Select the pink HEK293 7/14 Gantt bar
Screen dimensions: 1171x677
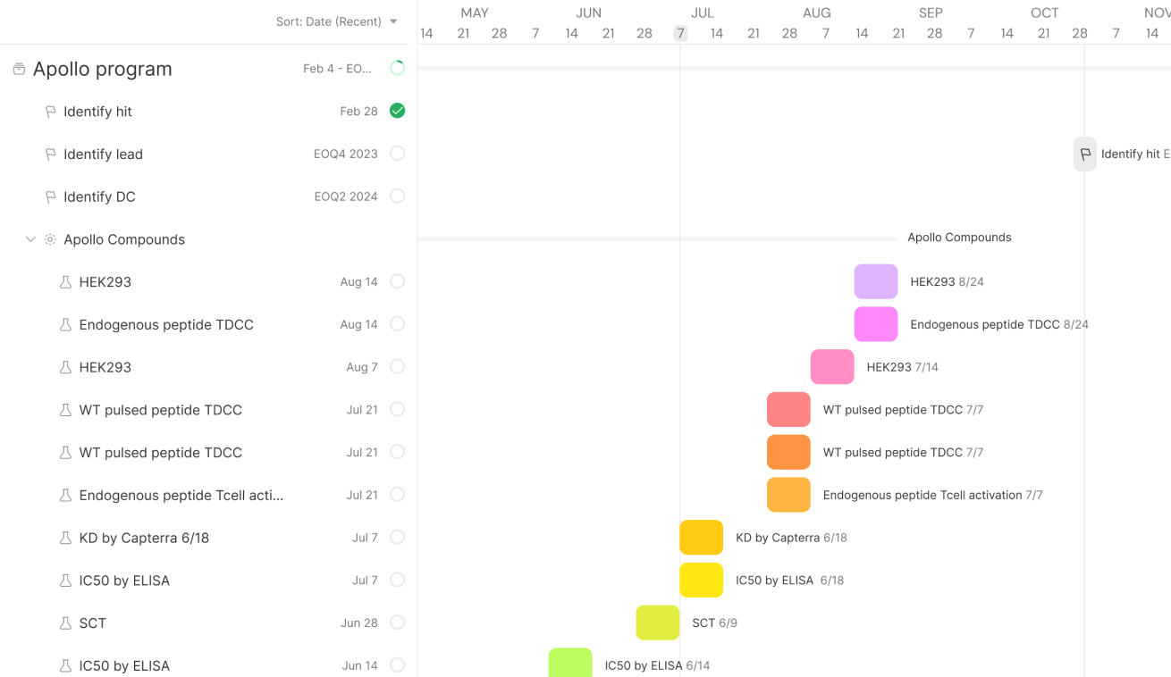[x=832, y=367]
